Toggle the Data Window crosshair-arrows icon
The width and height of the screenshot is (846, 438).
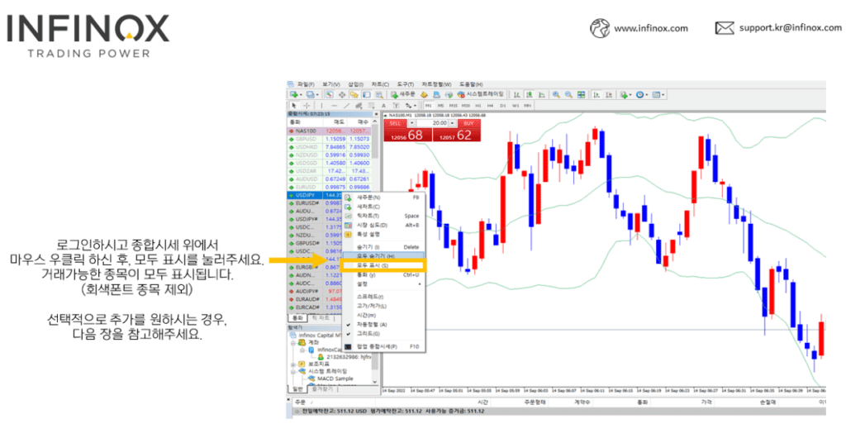pyautogui.click(x=342, y=95)
